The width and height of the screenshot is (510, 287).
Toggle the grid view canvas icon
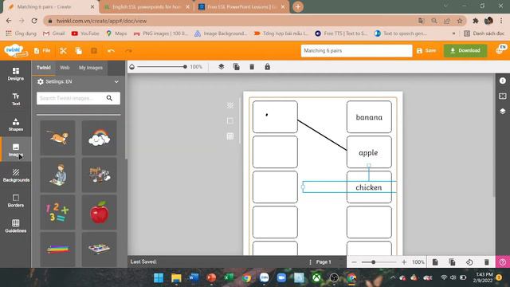230,136
